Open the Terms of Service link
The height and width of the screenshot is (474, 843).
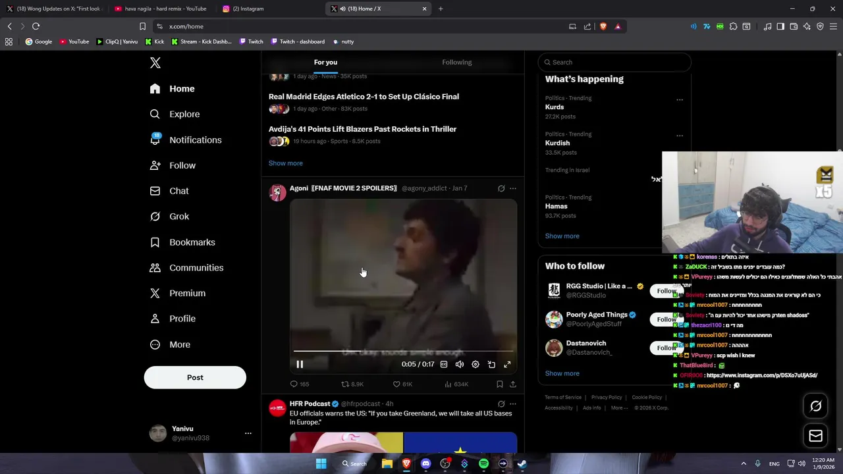(x=563, y=398)
